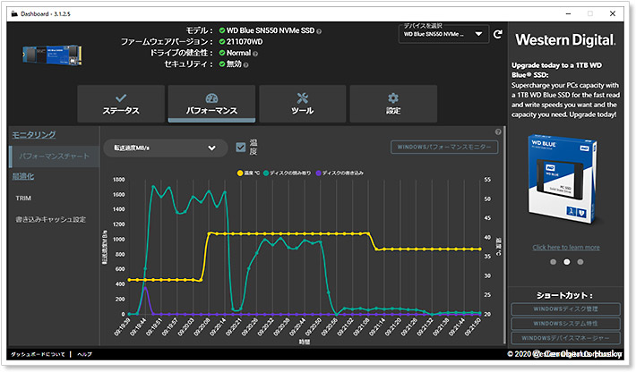The width and height of the screenshot is (636, 372).
Task: Click the chart help question mark icon
Action: point(498,132)
